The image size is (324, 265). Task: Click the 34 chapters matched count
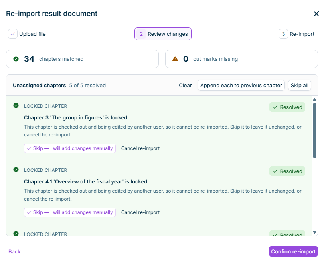(x=29, y=59)
